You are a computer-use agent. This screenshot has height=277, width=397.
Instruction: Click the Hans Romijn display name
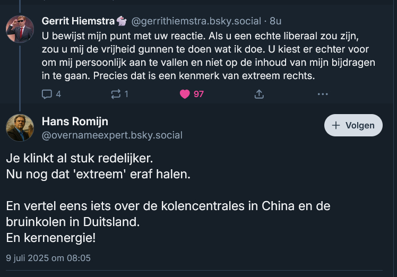coord(75,122)
